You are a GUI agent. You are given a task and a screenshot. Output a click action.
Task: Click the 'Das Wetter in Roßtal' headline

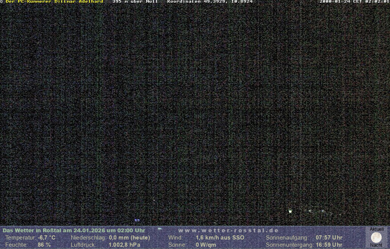pyautogui.click(x=74, y=230)
